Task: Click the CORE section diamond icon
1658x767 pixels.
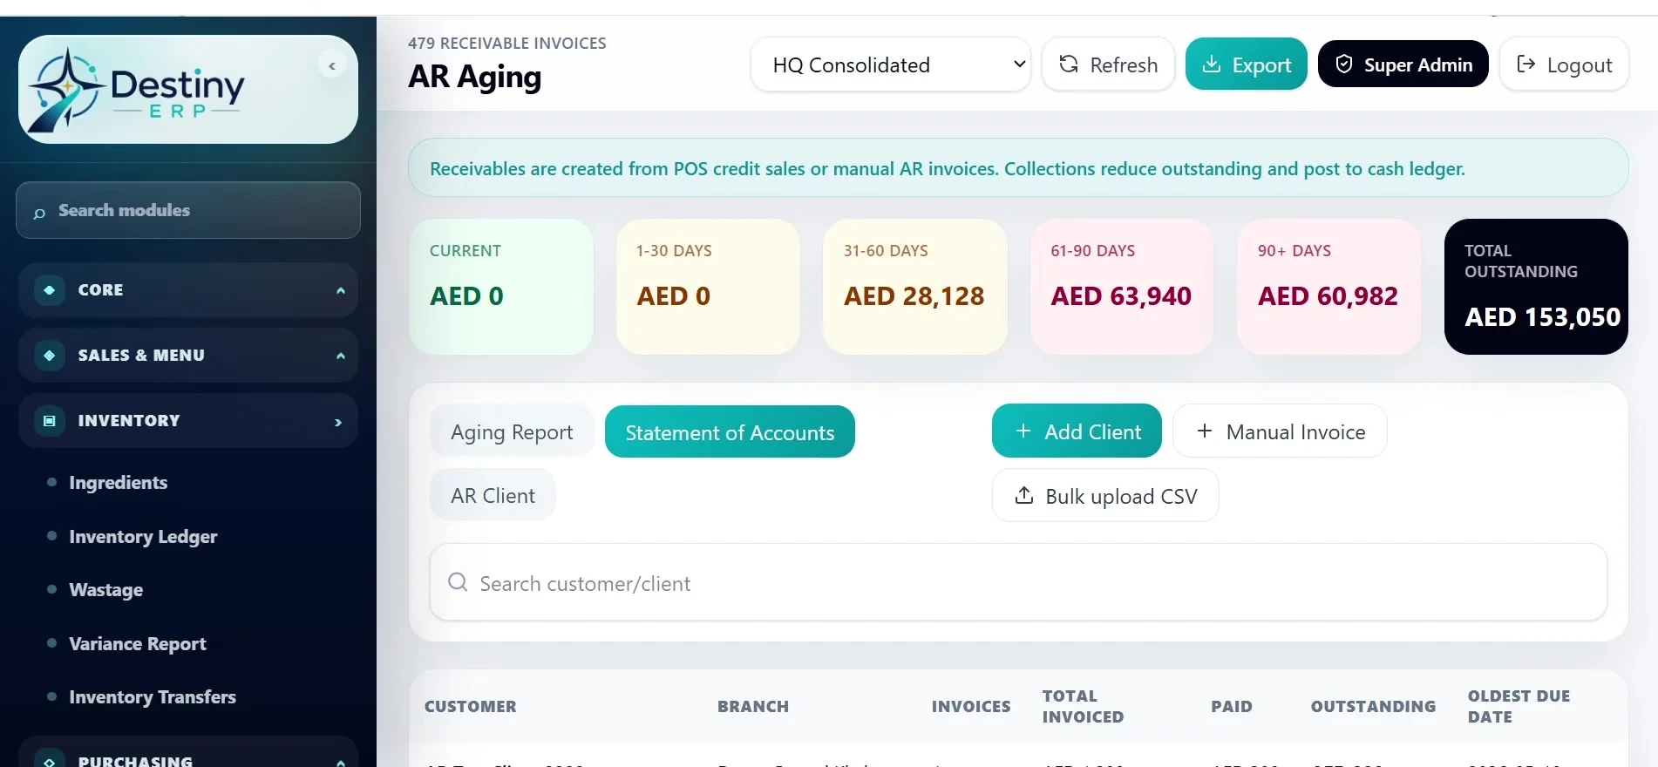Action: pyautogui.click(x=50, y=290)
